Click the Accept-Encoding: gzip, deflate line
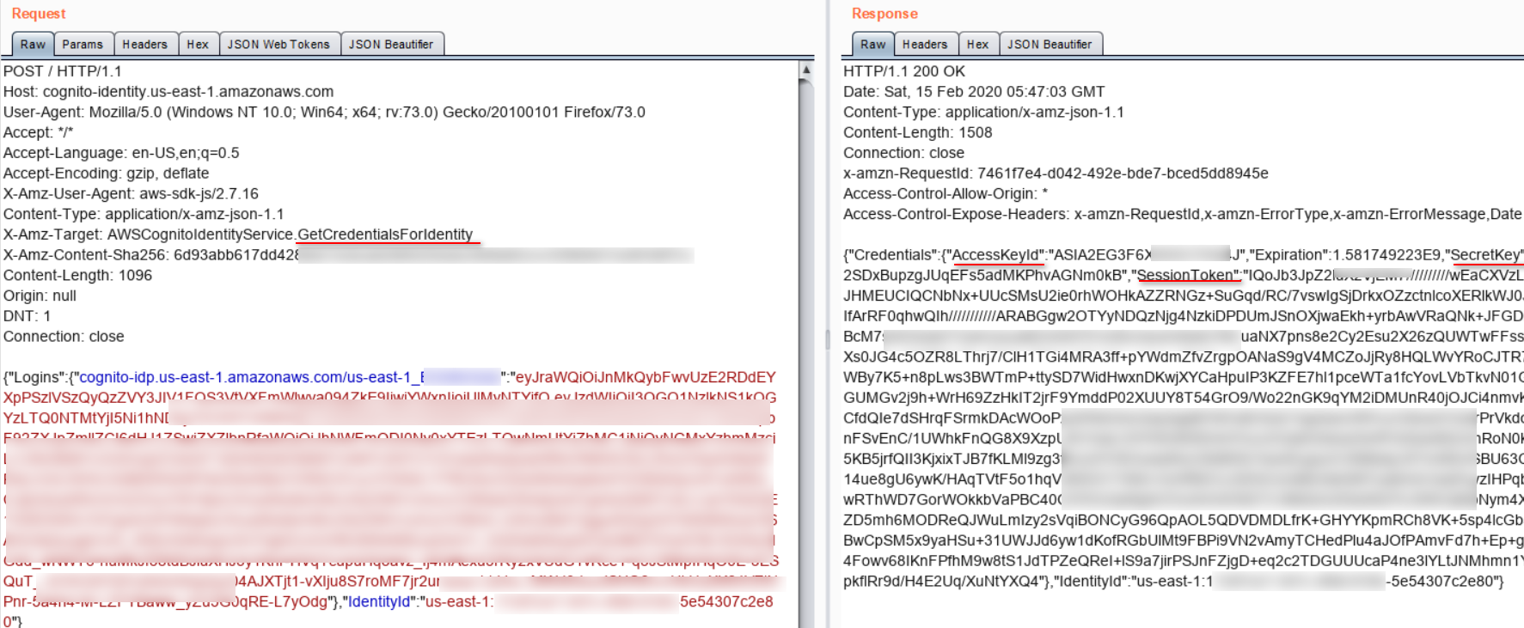Image resolution: width=1524 pixels, height=628 pixels. 106,174
